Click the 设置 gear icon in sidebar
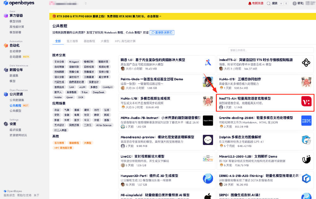Image resolution: width=316 pixels, height=199 pixels. tap(6, 124)
